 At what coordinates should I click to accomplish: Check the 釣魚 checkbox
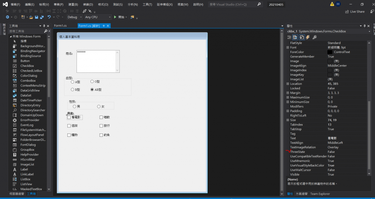coord(101,135)
